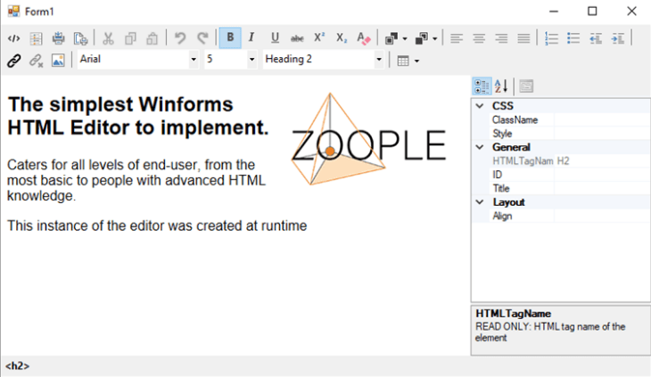
Task: Print the document
Action: point(59,38)
